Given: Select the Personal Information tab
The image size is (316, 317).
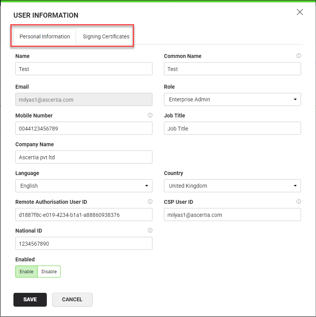Looking at the screenshot, I should point(45,37).
